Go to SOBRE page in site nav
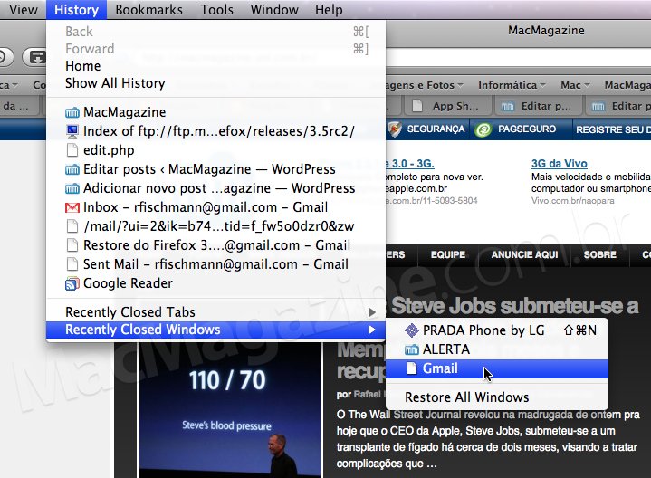651x478 pixels. pyautogui.click(x=600, y=254)
